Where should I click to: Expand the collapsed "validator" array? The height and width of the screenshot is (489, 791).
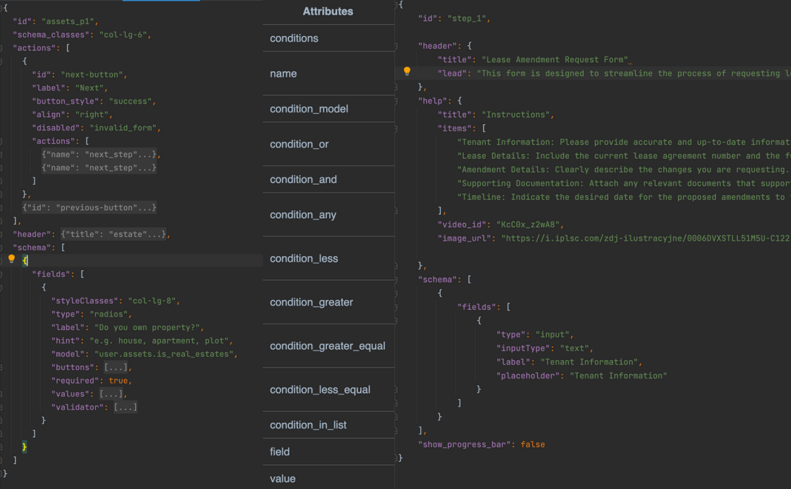[125, 407]
